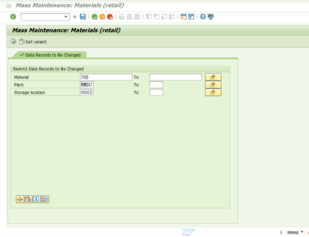The height and width of the screenshot is (237, 309).
Task: Open Help with the question mark icon
Action: [x=203, y=17]
